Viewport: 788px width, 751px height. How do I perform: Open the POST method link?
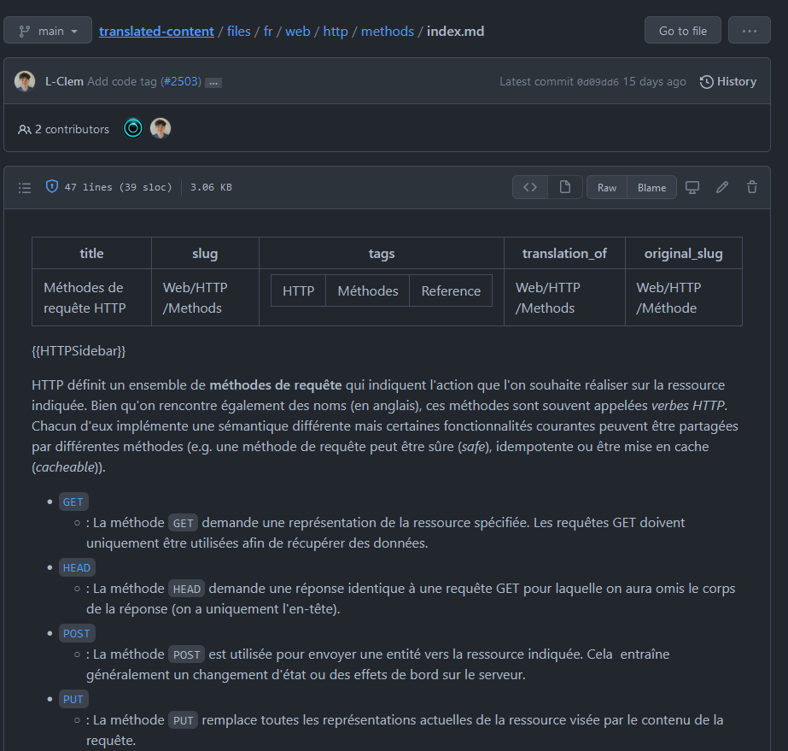[77, 633]
